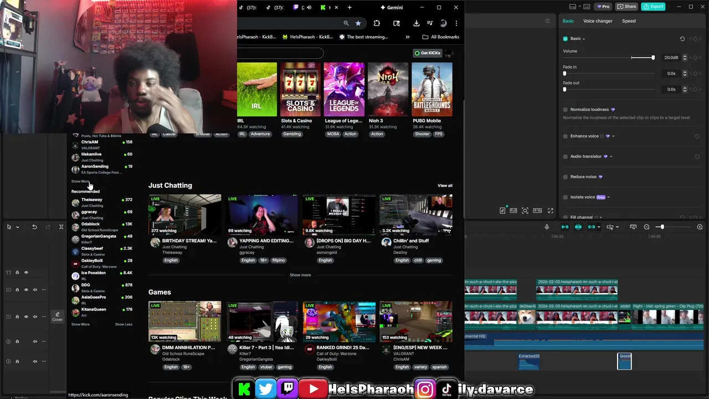Click Show Less in Kick sidebar
Screen dimensions: 709x399
pyautogui.click(x=124, y=324)
